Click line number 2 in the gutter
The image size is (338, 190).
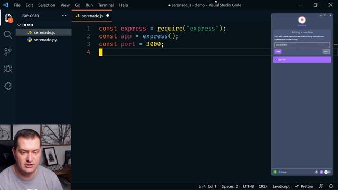[88, 36]
